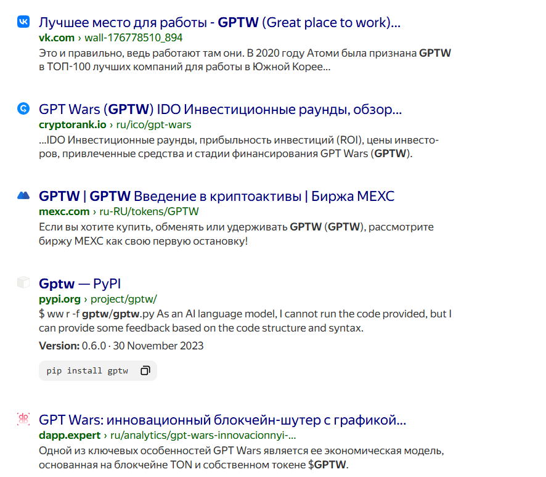This screenshot has height=477, width=546.
Task: Click the snippet 'Одной из ключевых особенностей GPT Wars'
Action: [242, 451]
